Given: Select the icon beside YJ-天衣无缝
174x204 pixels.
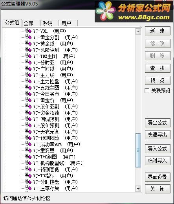Looking at the screenshot, I should coord(28,131).
